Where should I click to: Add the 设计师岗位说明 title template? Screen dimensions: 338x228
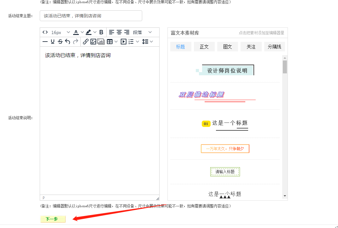click(227, 71)
